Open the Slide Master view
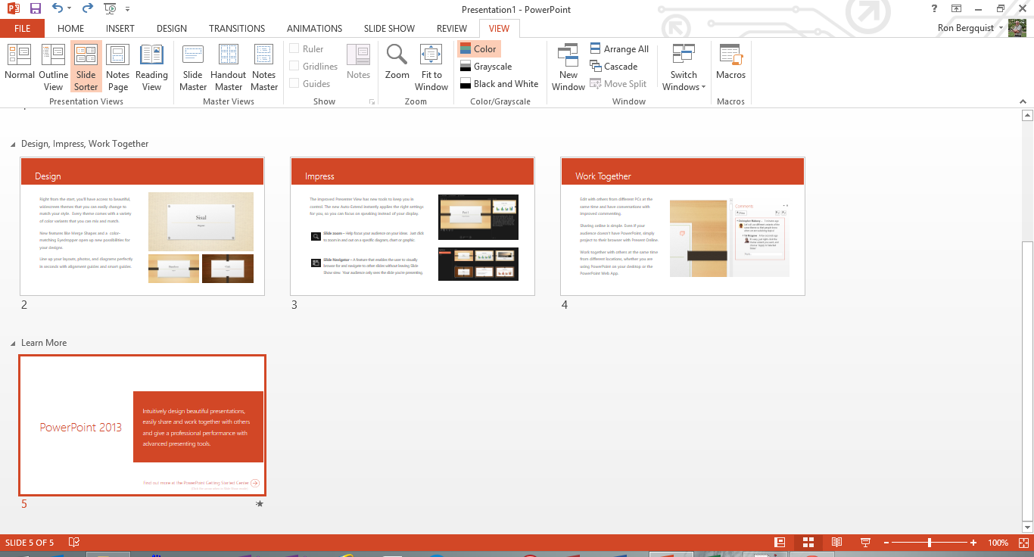This screenshot has height=557, width=1034. (193, 67)
